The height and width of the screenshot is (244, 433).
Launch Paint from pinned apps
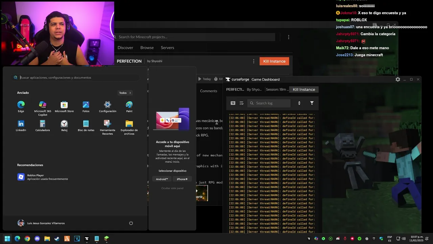tap(129, 107)
